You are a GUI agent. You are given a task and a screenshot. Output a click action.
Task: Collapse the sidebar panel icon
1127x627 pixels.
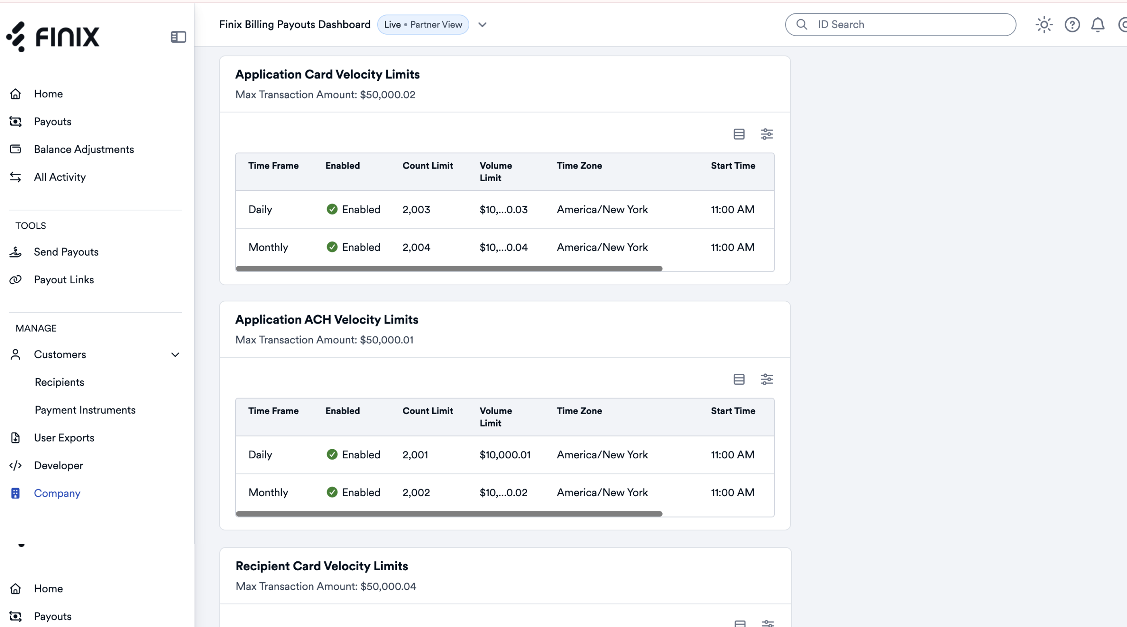(x=178, y=37)
